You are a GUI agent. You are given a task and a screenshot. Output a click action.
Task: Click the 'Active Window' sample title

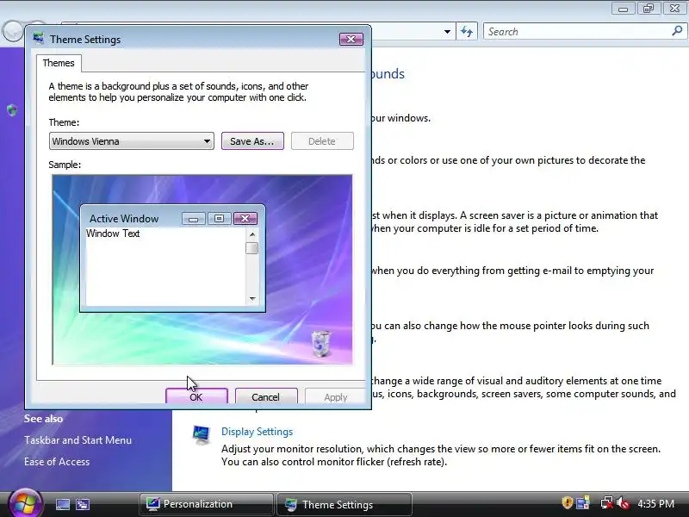point(124,219)
